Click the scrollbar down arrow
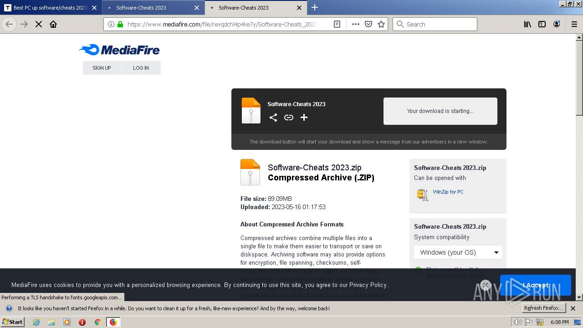583x328 pixels. 579,297
